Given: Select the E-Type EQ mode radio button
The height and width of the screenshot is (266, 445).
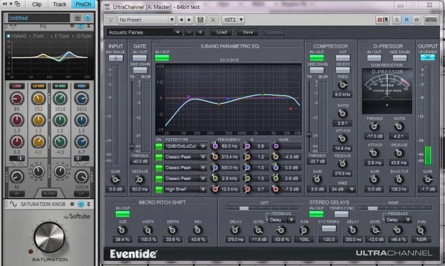Looking at the screenshot, I should click(x=51, y=36).
